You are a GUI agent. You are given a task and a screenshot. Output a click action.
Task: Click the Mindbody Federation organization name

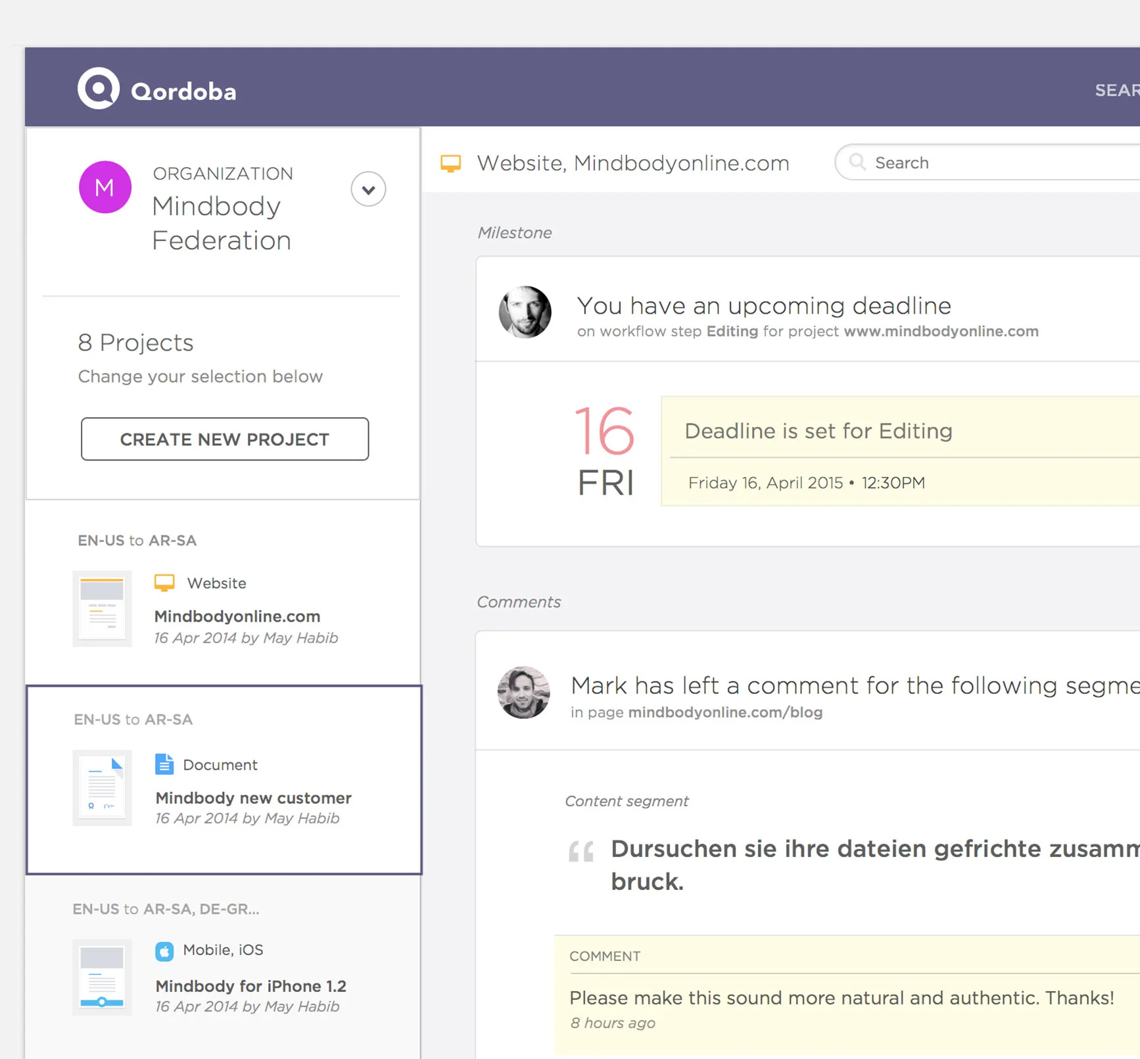click(x=222, y=223)
